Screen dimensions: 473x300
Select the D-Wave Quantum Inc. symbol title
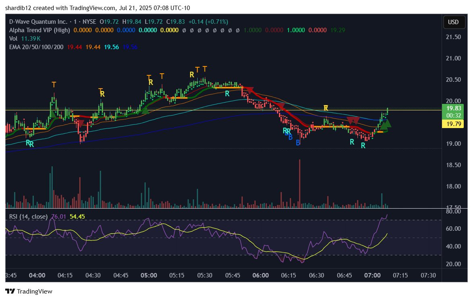click(x=38, y=22)
